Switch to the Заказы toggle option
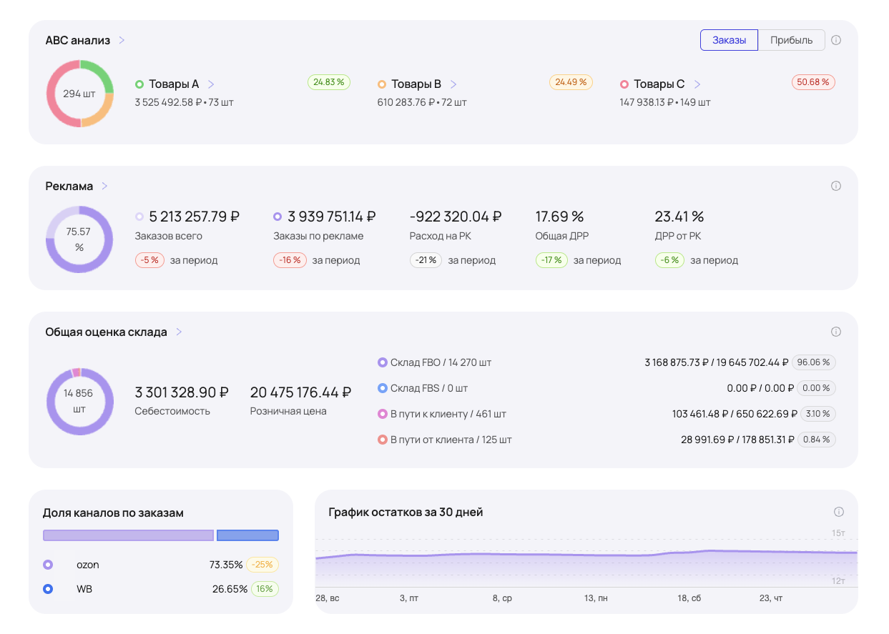889x634 pixels. (729, 40)
